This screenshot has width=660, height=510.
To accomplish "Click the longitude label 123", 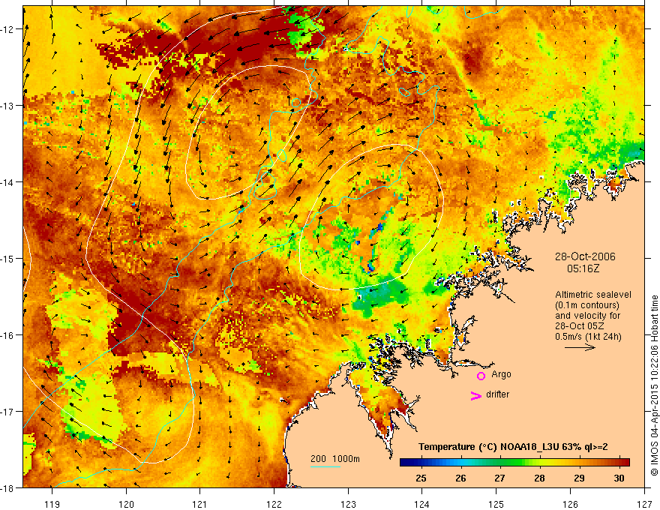I will coord(348,504).
